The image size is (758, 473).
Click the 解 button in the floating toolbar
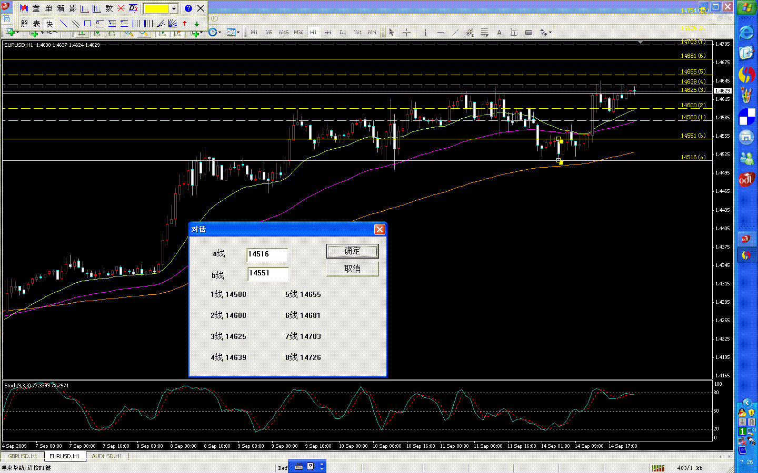click(24, 24)
